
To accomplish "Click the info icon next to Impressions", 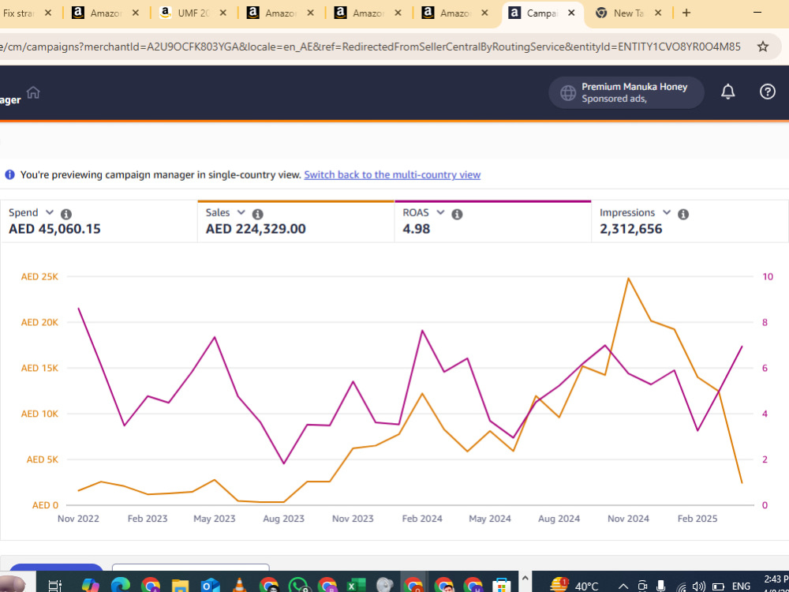I will (x=682, y=214).
